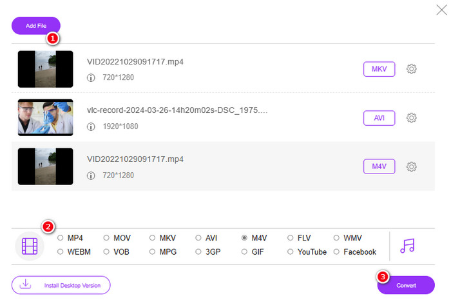Open settings gear for the MKV file
Image resolution: width=451 pixels, height=307 pixels.
pos(412,69)
